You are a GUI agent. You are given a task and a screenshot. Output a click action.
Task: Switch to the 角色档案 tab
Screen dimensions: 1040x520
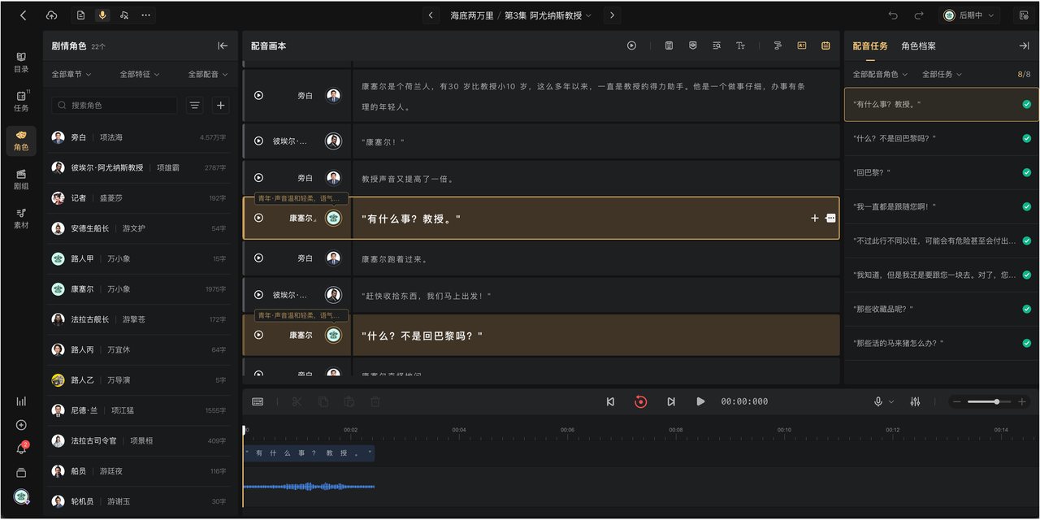point(918,46)
